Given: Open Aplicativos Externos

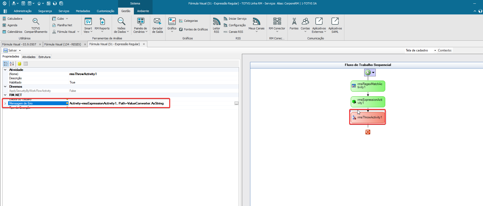Looking at the screenshot, I should coord(319,25).
